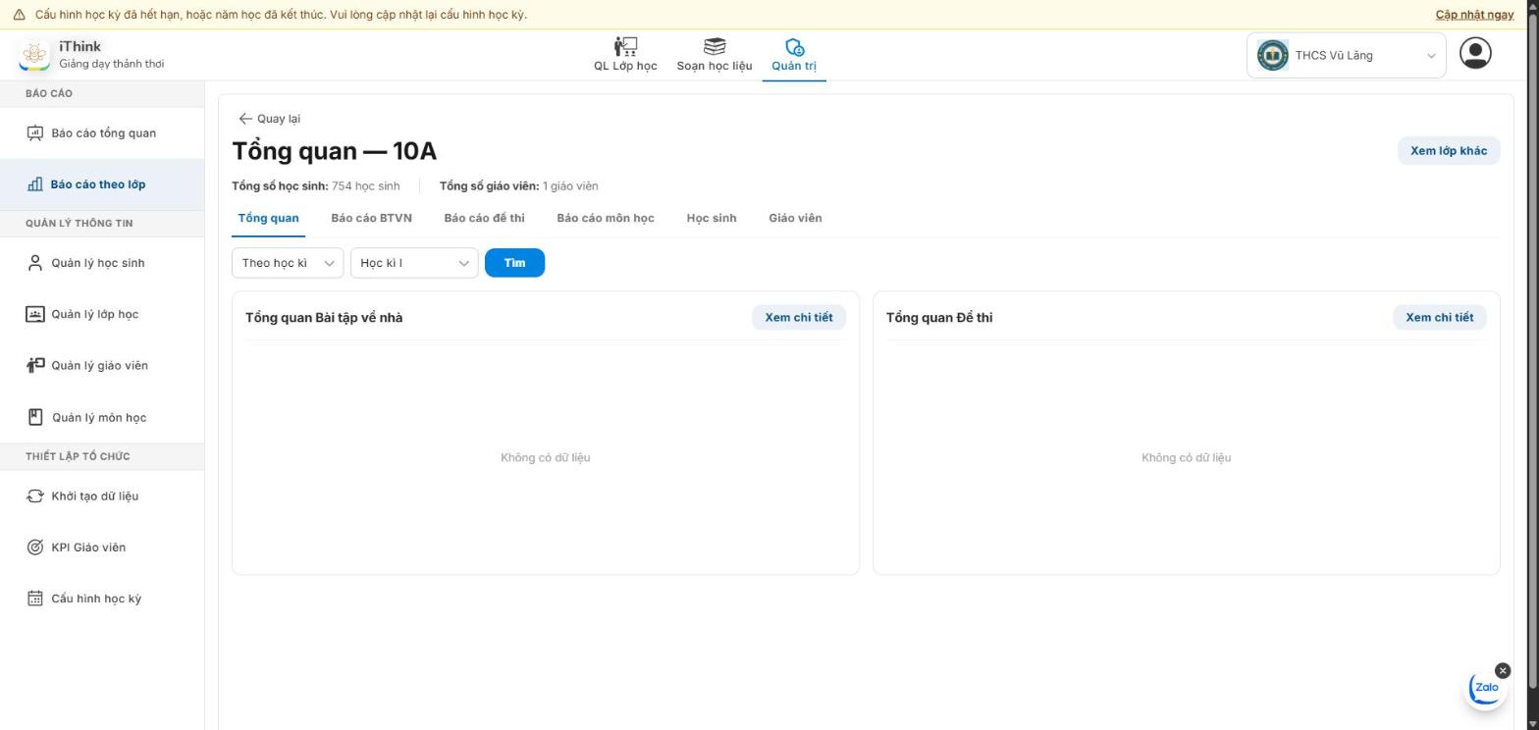Viewport: 1539px width, 730px height.
Task: Click Báo cáo tổng quan presentation icon
Action: pyautogui.click(x=35, y=133)
